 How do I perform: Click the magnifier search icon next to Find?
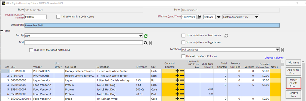coord(146,43)
